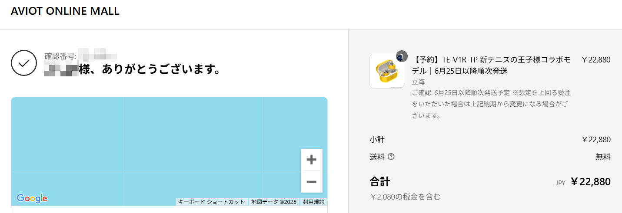Screen dimensions: 622x213
Task: Open キーボード ショートカット on the map
Action: coord(211,202)
